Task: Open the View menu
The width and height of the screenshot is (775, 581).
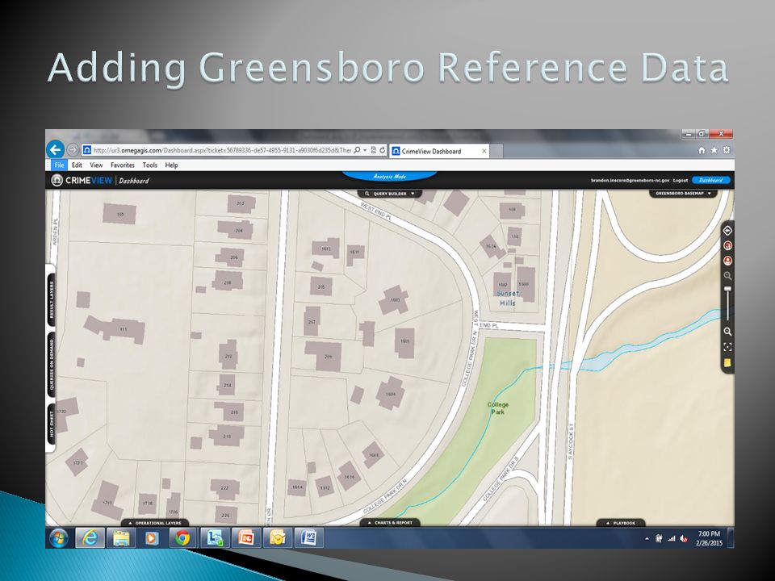Action: click(96, 165)
